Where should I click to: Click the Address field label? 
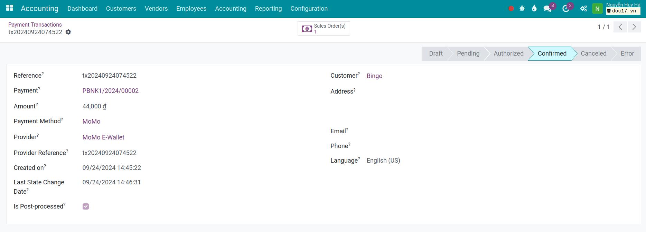(x=343, y=91)
